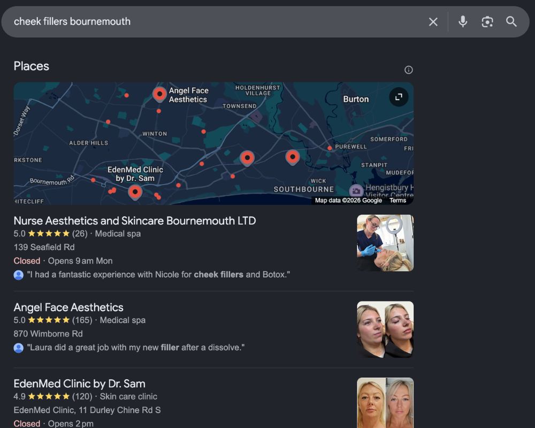The width and height of the screenshot is (535, 428).
Task: Click the Hengistbury Visitor Centre camera marker
Action: pos(356,190)
